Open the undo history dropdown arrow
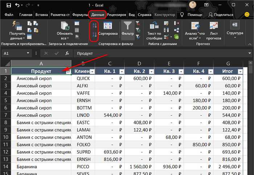Image resolution: width=254 pixels, height=175 pixels. coord(22,5)
